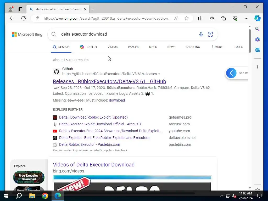Show hidden system tray icons
Image resolution: width=268 pixels, height=201 pixels.
[x=221, y=196]
